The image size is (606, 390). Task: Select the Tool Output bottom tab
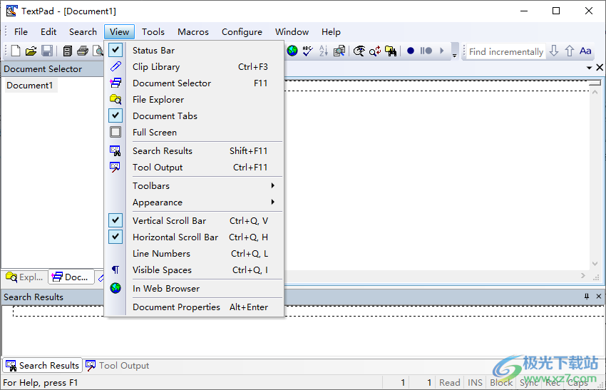pyautogui.click(x=118, y=365)
